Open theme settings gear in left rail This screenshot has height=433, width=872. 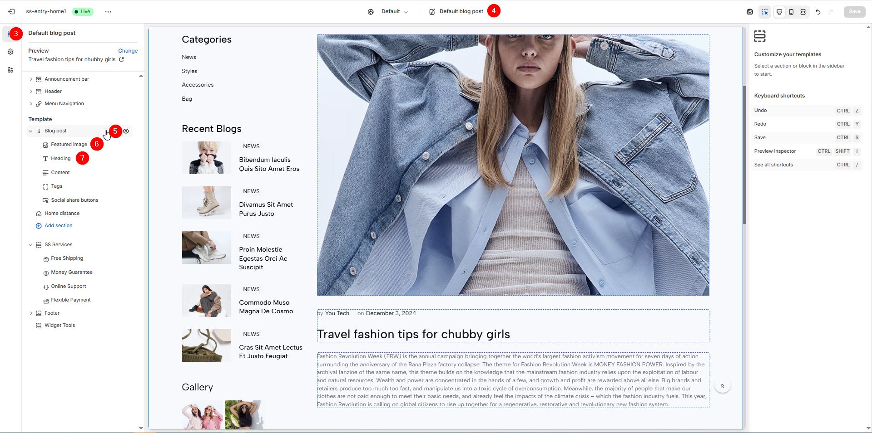10,52
